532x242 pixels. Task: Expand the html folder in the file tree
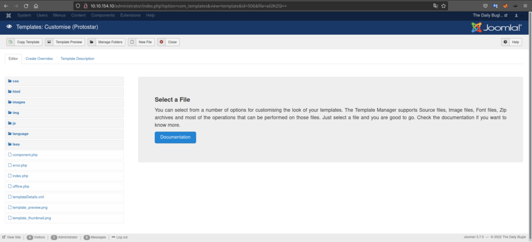coord(16,92)
